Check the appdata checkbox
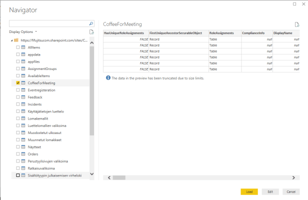This screenshot has width=308, height=200. click(x=18, y=54)
